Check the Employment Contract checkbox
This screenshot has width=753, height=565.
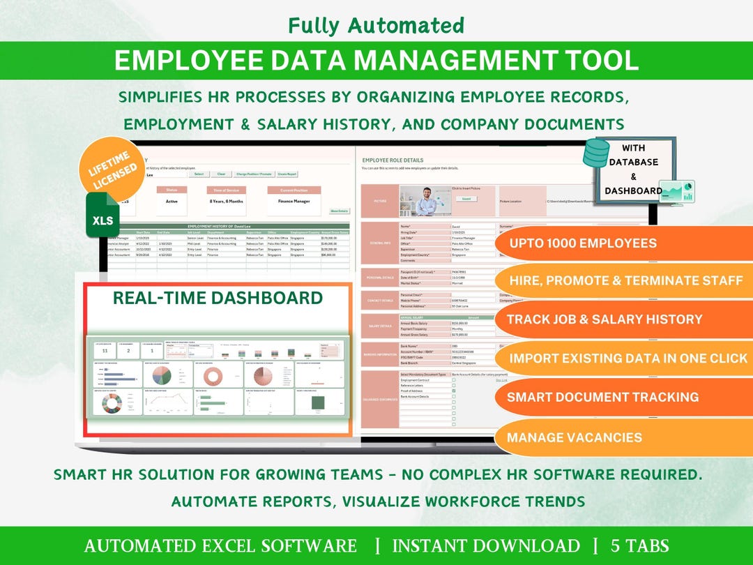pos(452,380)
